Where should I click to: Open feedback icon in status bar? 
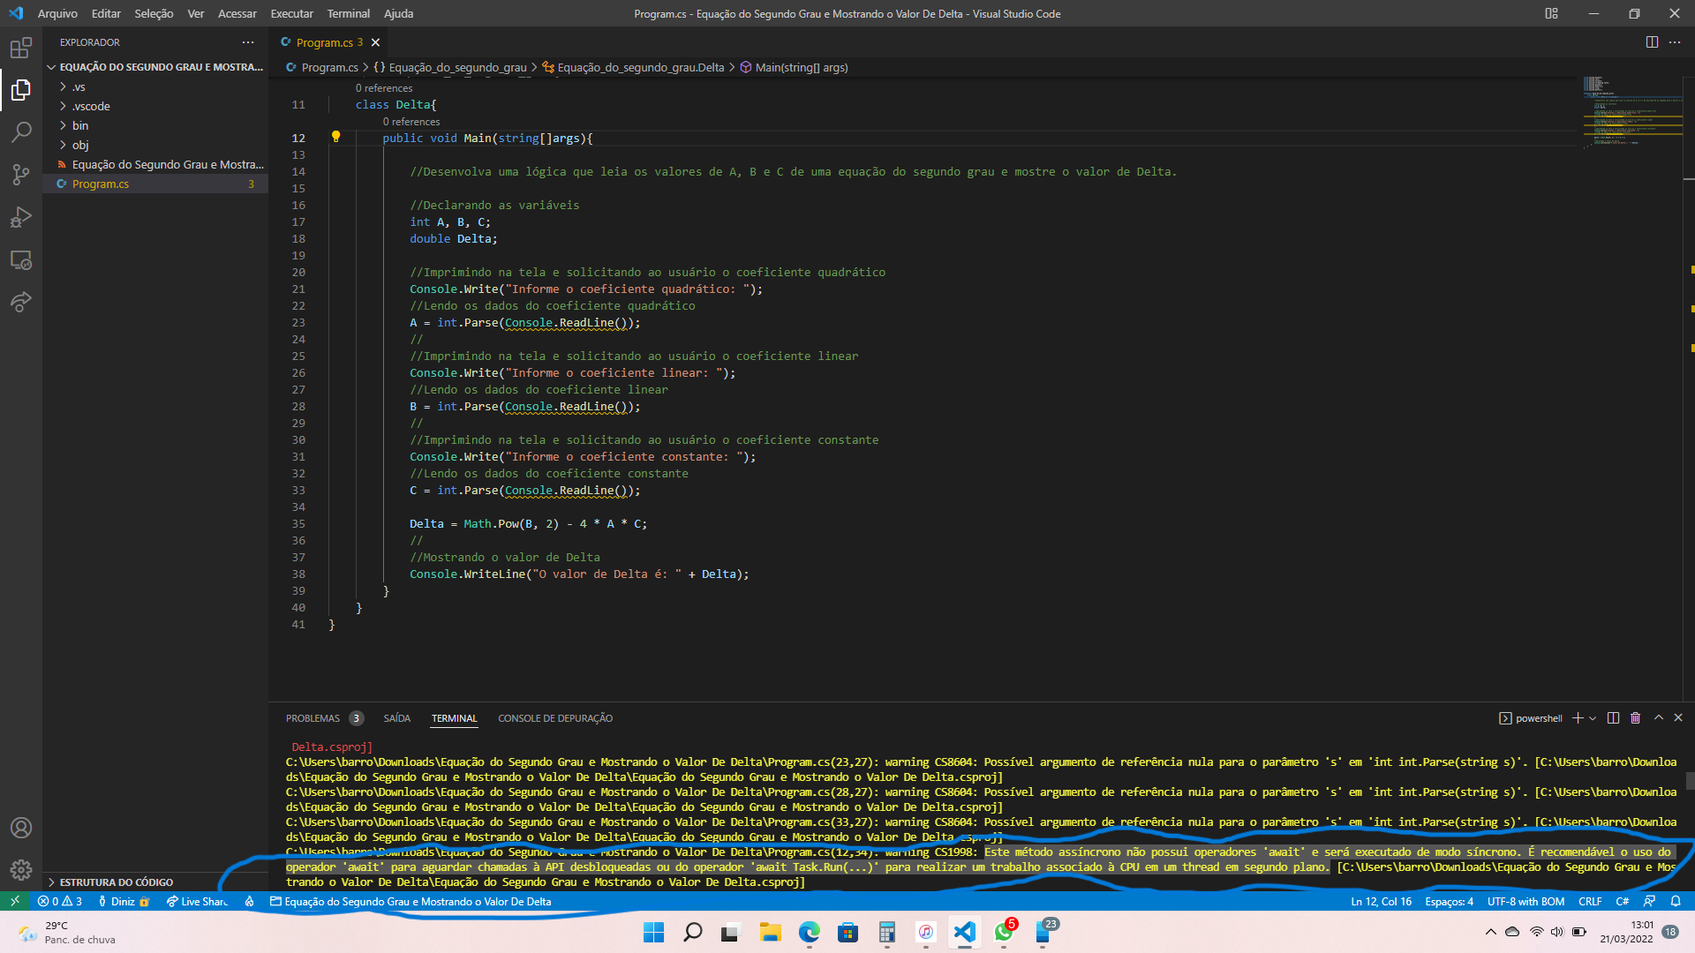click(x=1649, y=901)
